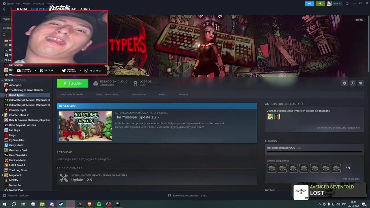Image resolution: width=370 pixels, height=208 pixels.
Task: Open Soporte tab
Action: pos(183,94)
